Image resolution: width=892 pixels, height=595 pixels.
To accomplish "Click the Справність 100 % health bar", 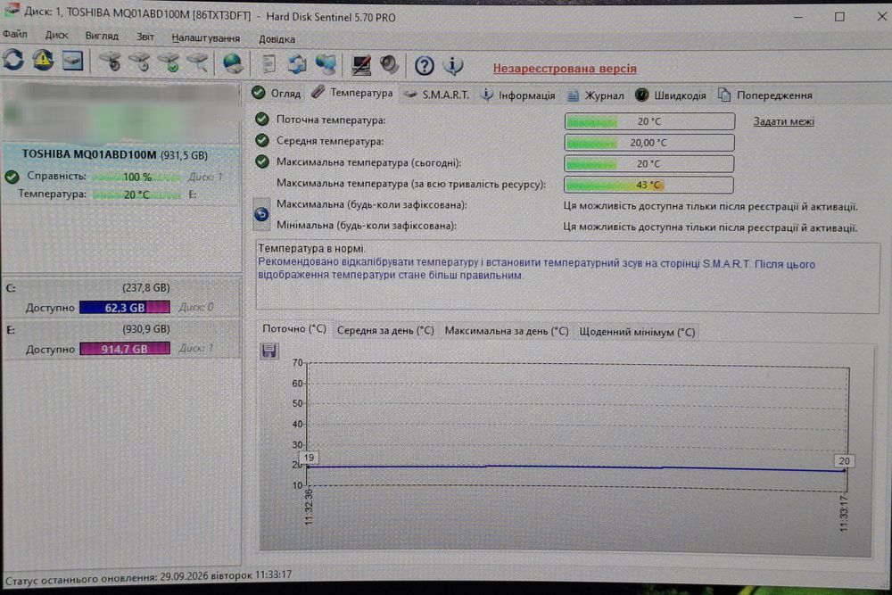I will pyautogui.click(x=136, y=177).
